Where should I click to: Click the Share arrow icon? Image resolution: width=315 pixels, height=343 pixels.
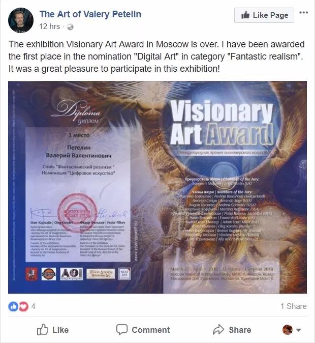[218, 329]
